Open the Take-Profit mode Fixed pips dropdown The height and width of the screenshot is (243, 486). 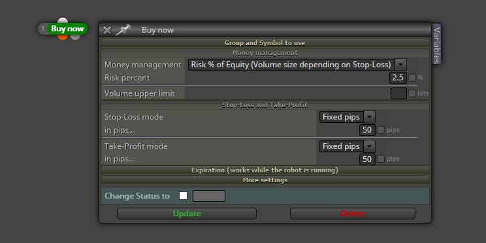(x=347, y=146)
